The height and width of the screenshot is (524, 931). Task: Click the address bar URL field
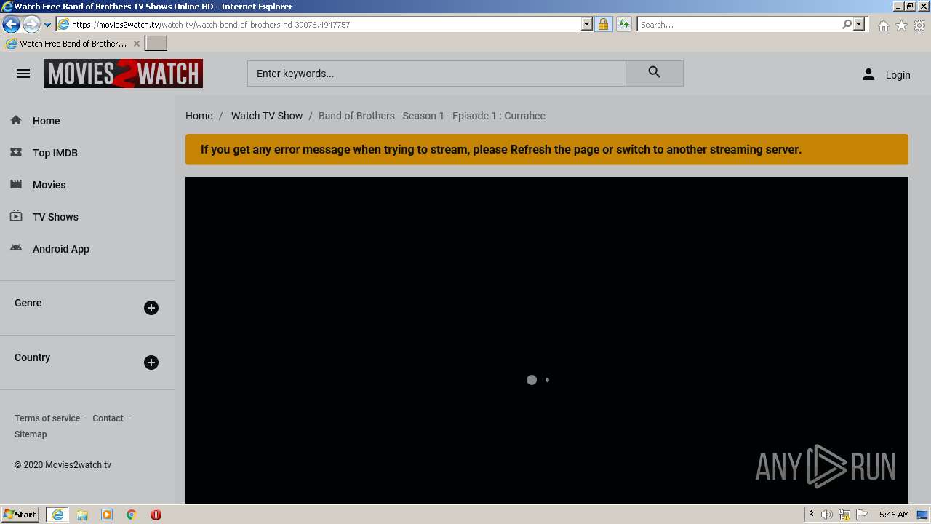[x=324, y=24]
